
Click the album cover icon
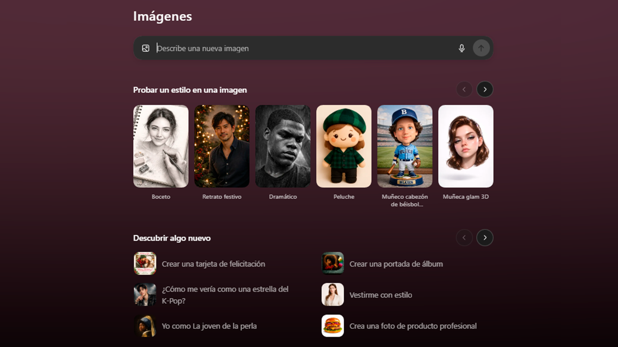click(333, 264)
